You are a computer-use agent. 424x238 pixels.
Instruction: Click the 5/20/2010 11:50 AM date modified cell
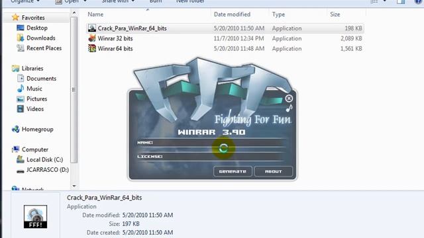[x=238, y=28]
